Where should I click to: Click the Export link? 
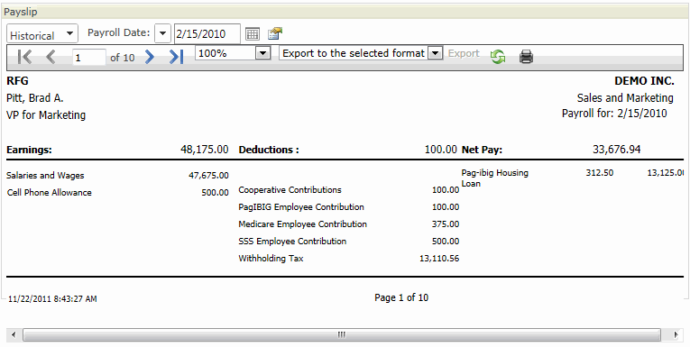[464, 53]
